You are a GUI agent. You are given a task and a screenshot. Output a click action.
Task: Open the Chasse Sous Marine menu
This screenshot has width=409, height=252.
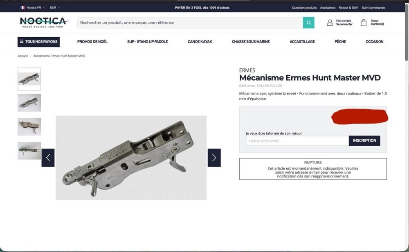tap(251, 42)
